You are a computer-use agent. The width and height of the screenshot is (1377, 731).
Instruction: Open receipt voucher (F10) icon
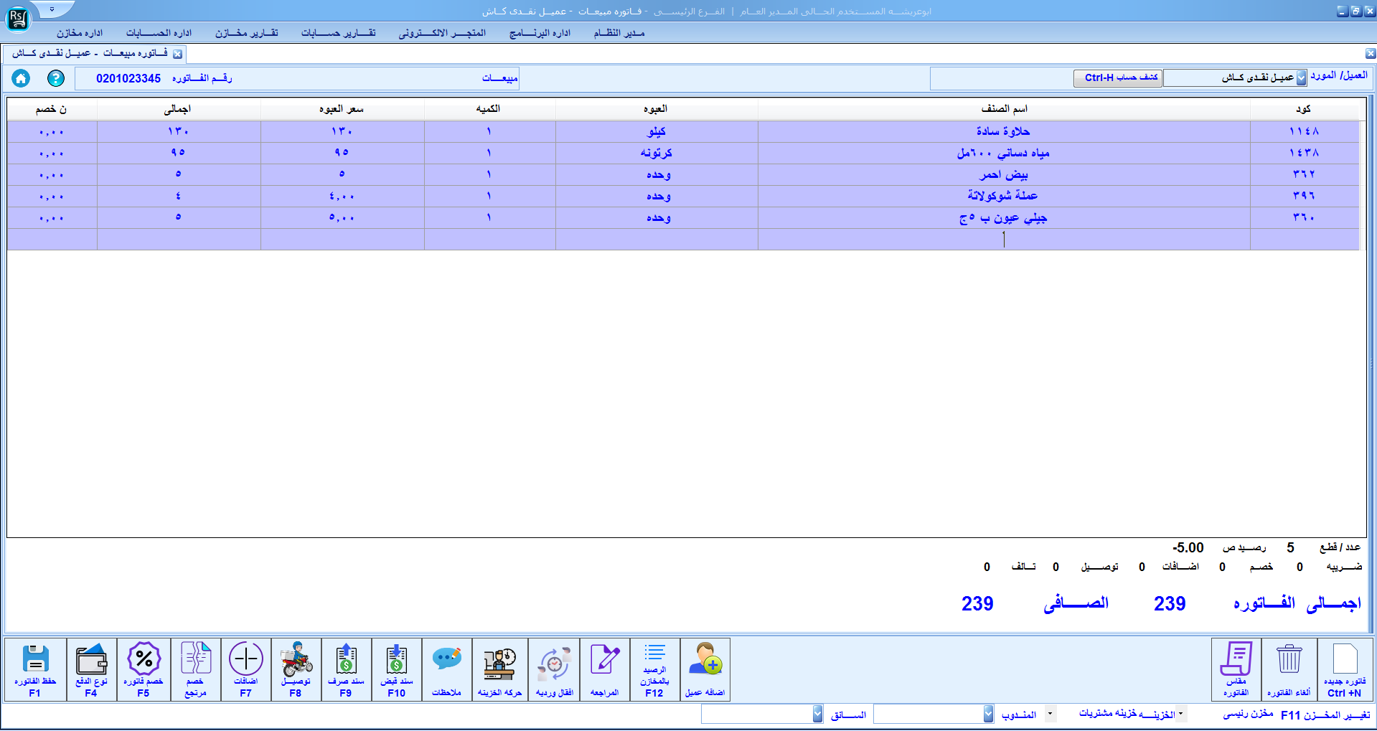[397, 670]
